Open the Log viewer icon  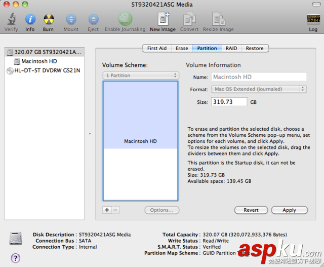(313, 19)
